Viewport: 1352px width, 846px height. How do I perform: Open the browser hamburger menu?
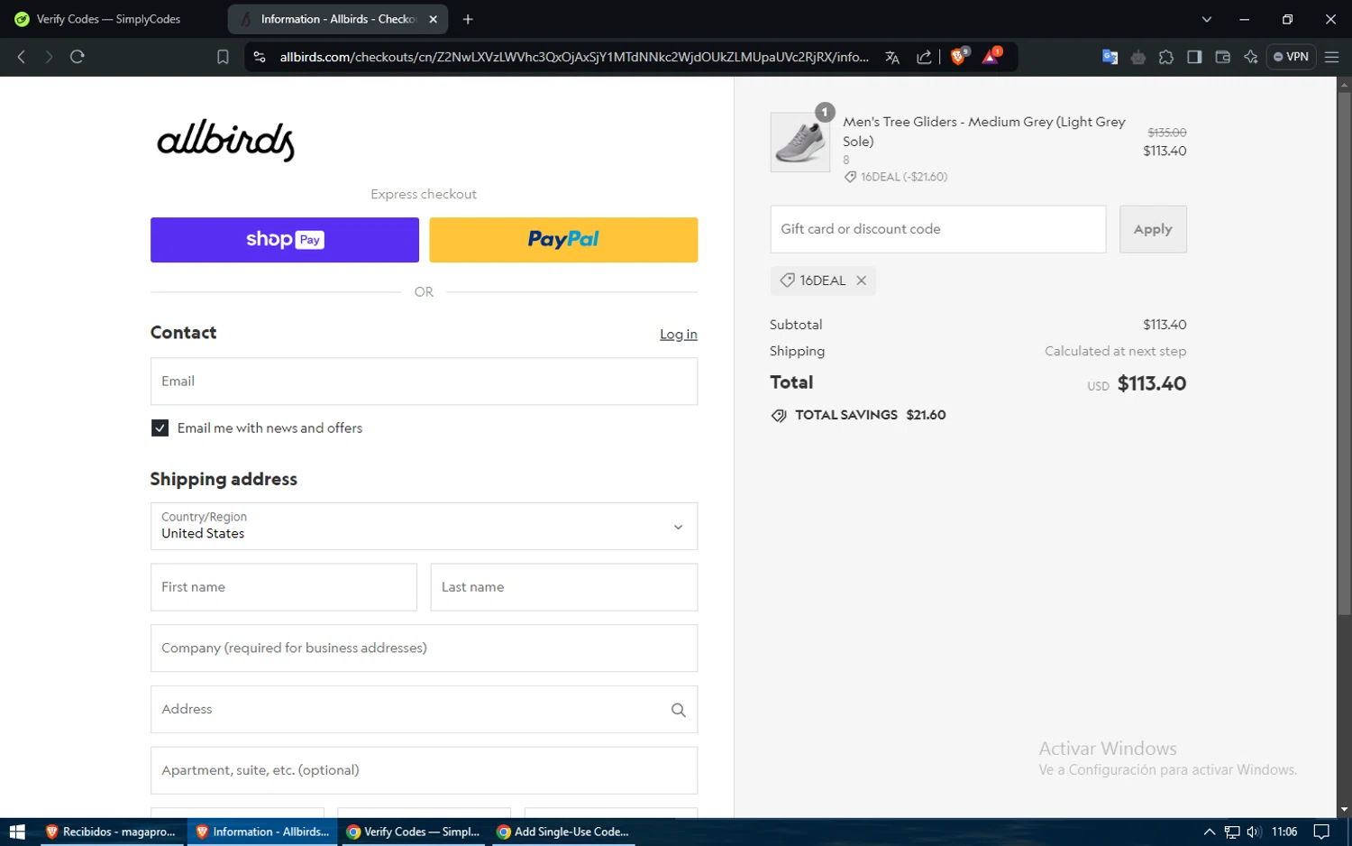pos(1331,57)
